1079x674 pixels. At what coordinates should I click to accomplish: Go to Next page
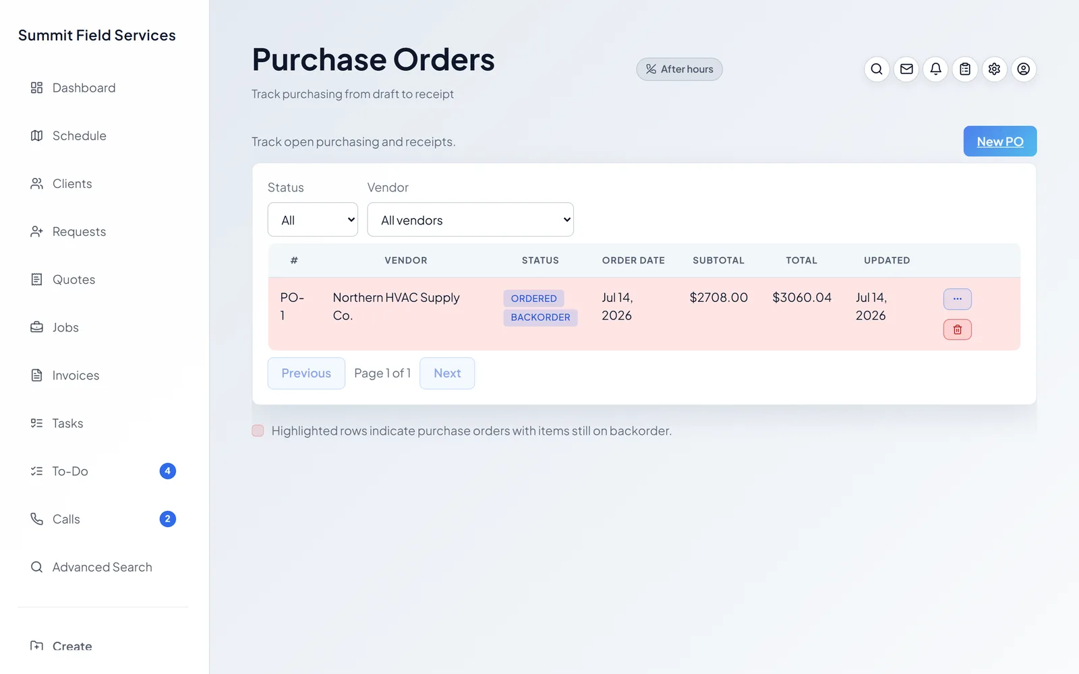tap(447, 373)
